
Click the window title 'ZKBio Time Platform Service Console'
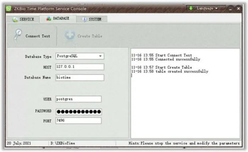pos(50,9)
